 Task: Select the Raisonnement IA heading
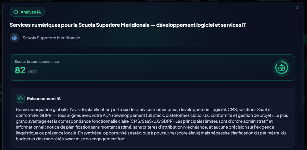point(44,99)
